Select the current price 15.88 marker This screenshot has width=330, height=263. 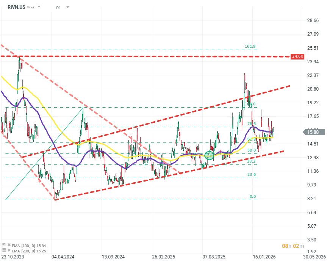coord(314,132)
